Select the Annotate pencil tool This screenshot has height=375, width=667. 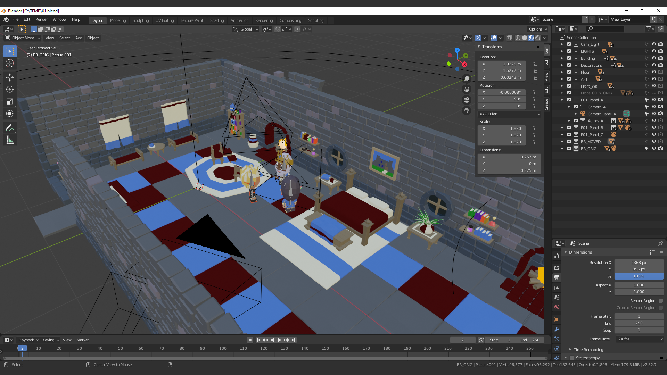point(10,128)
